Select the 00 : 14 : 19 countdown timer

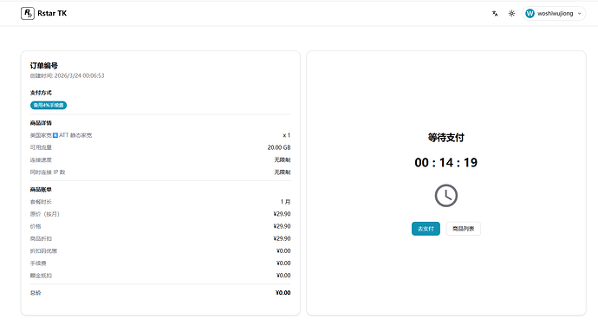[445, 163]
